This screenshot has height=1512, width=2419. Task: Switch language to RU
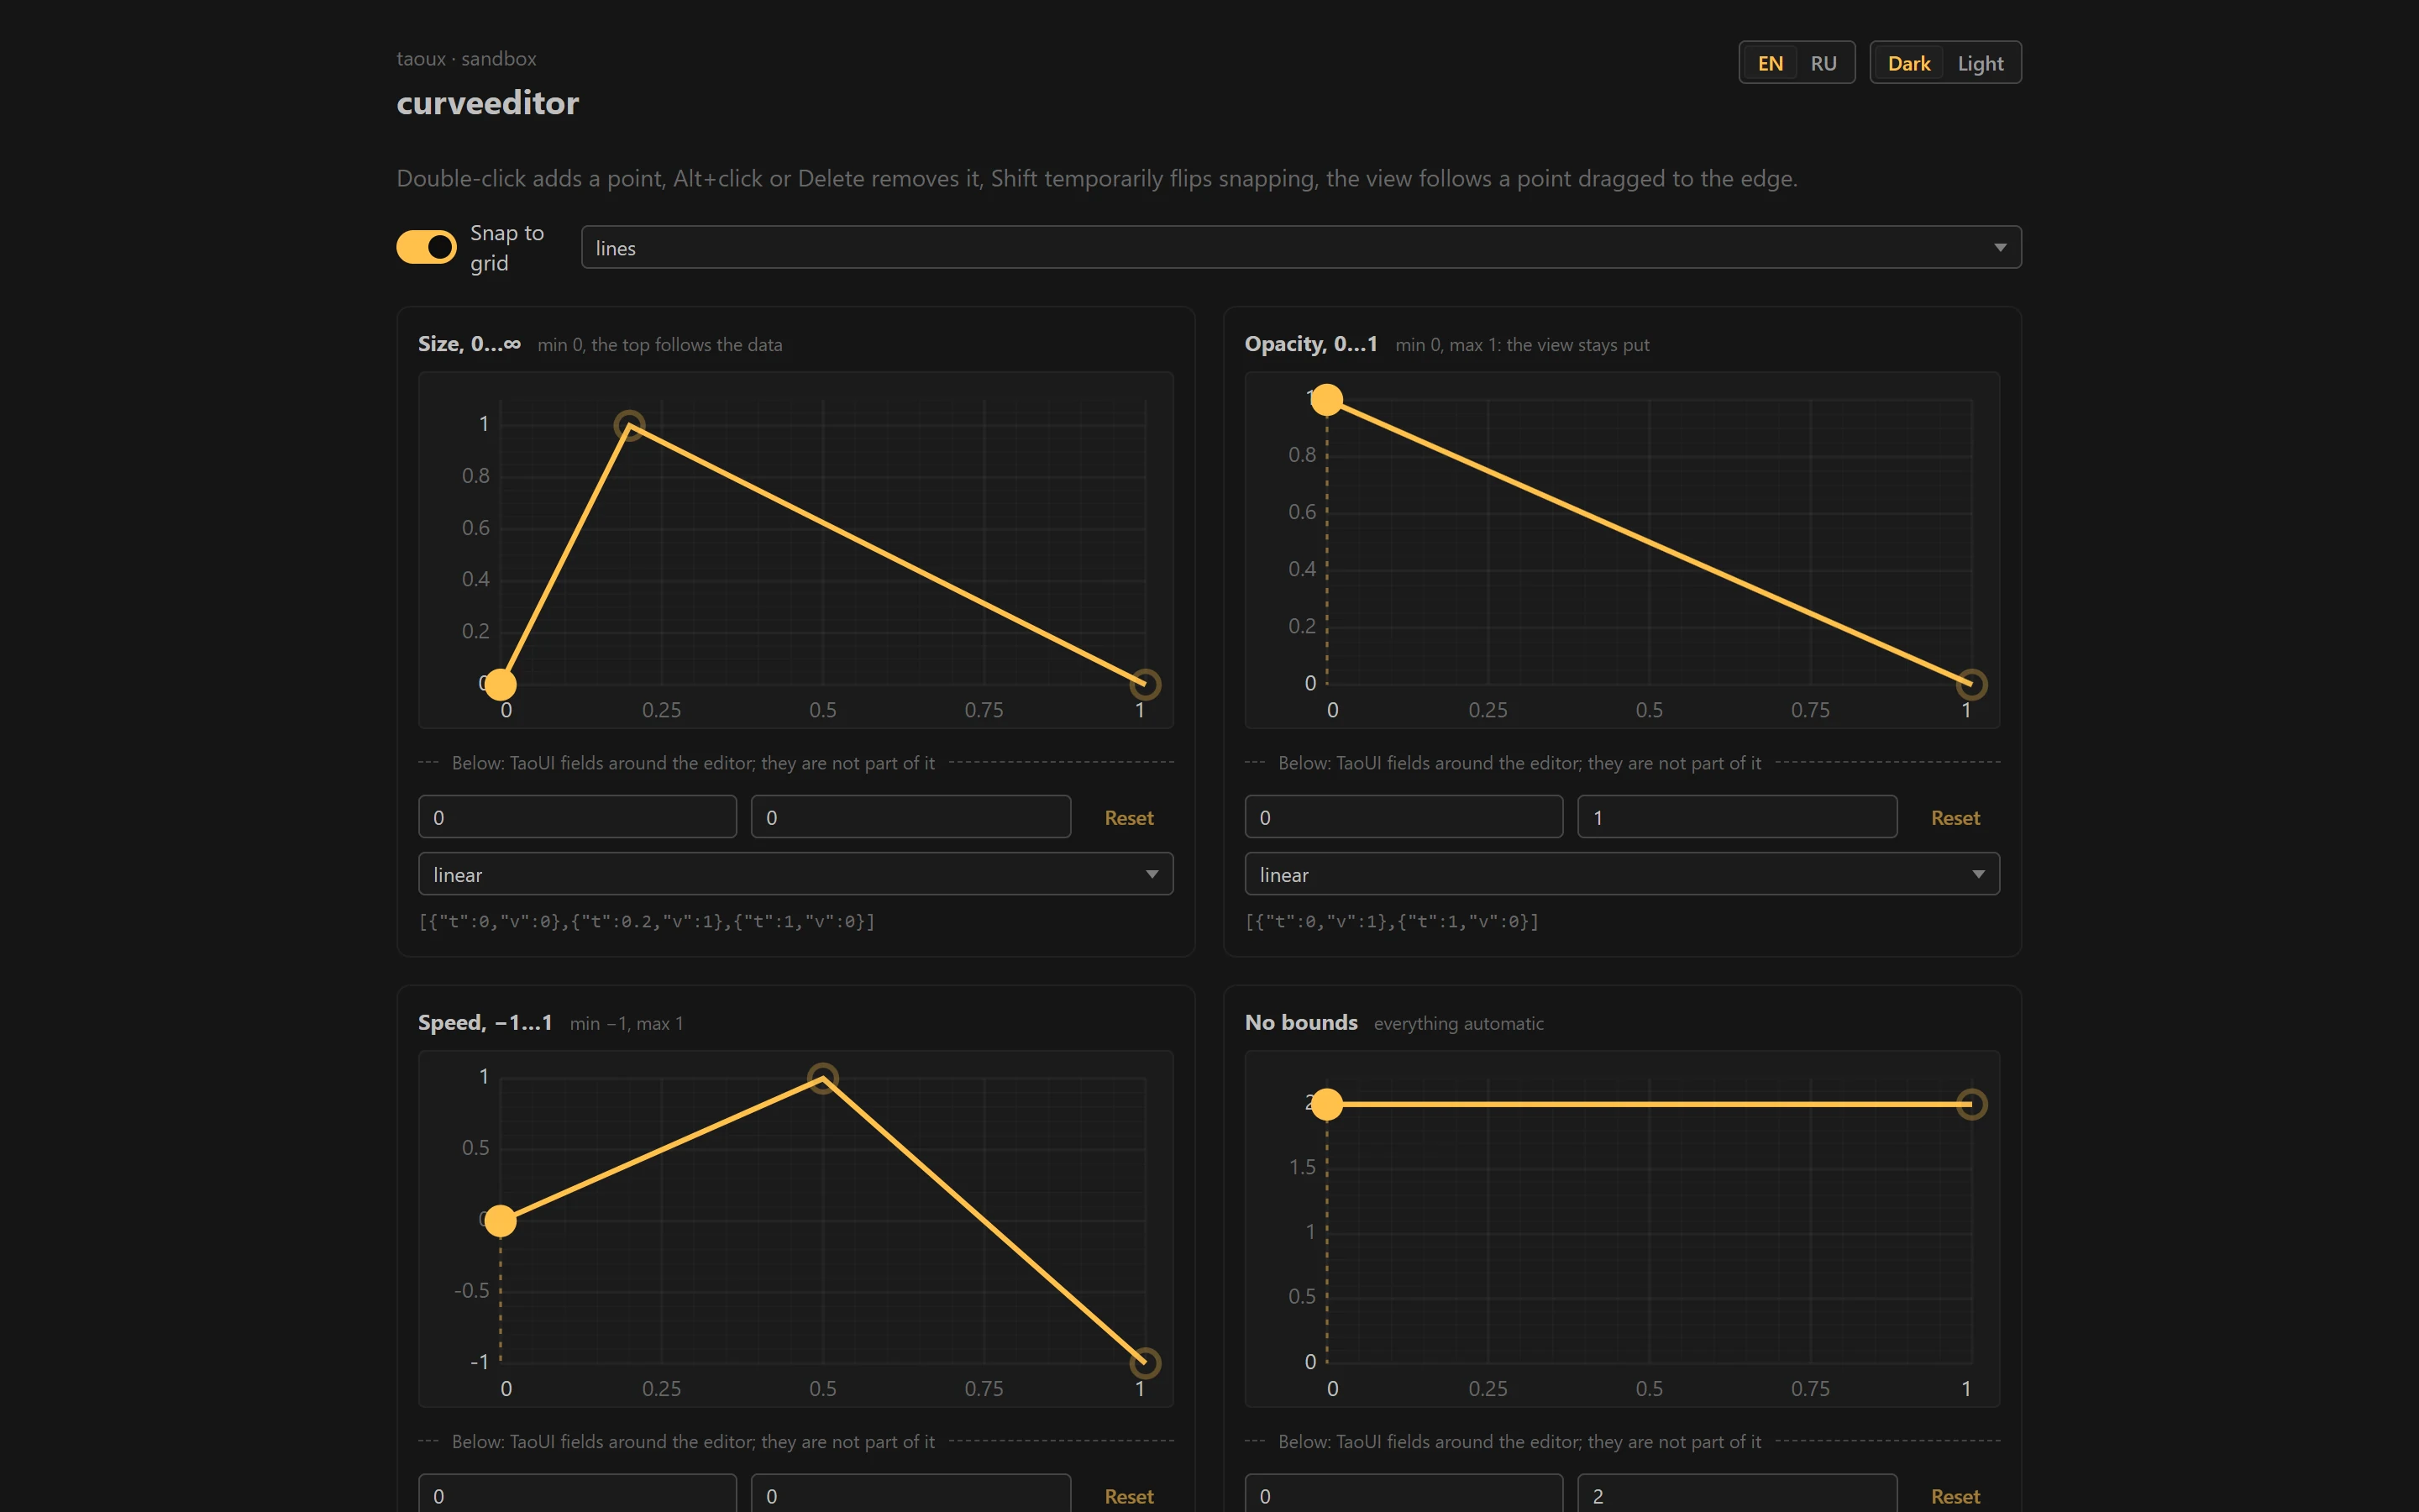[1823, 63]
